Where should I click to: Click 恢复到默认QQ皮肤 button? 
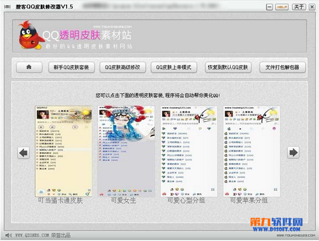pyautogui.click(x=228, y=67)
